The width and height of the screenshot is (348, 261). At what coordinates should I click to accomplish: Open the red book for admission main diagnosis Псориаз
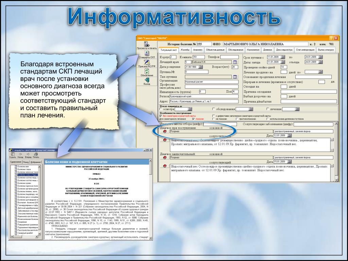pos(165,132)
